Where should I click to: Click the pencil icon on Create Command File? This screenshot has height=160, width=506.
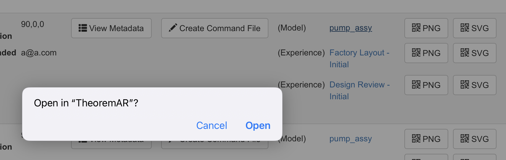pos(173,28)
